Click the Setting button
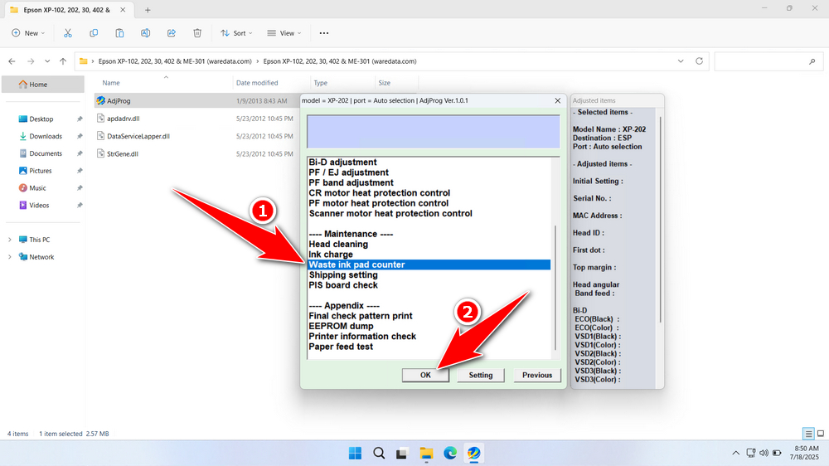This screenshot has width=829, height=466. 481,375
